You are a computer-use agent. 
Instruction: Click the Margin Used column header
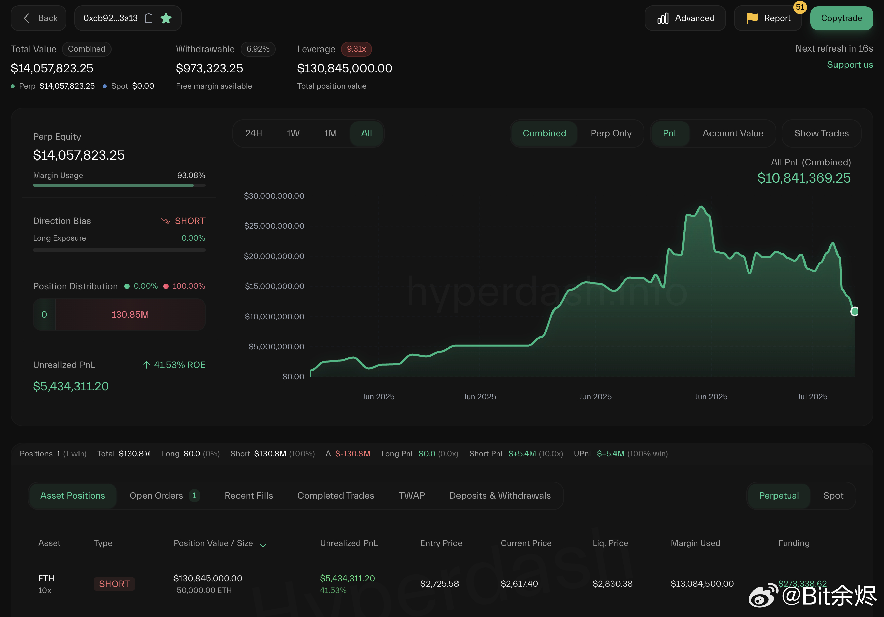point(695,543)
